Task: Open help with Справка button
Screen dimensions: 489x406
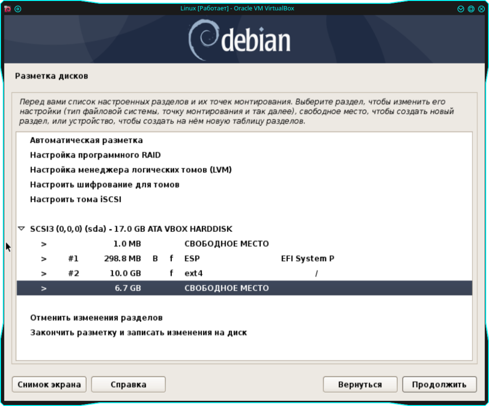Action: [128, 384]
